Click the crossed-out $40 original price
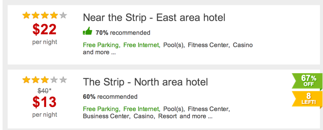323x130 pixels. (x=43, y=91)
